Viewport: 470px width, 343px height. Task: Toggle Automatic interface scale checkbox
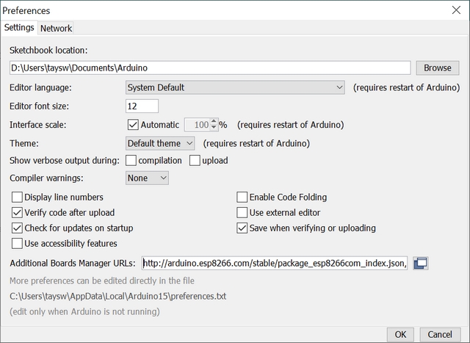pos(133,125)
